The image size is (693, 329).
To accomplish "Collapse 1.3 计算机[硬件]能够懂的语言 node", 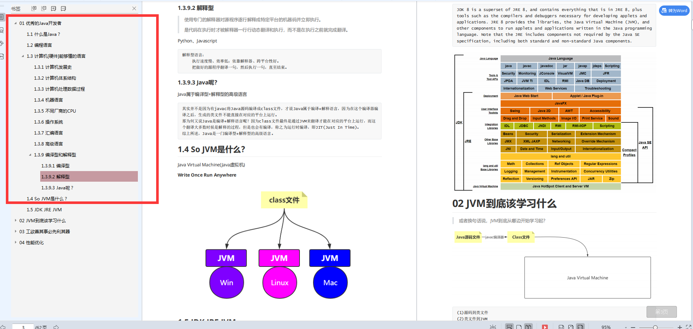I will click(x=23, y=56).
